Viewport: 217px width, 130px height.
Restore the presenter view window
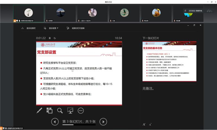click(194, 25)
